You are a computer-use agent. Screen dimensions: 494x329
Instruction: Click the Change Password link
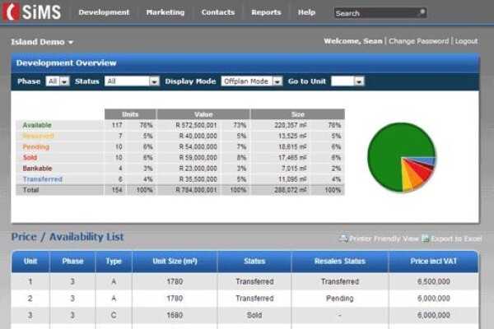(419, 41)
